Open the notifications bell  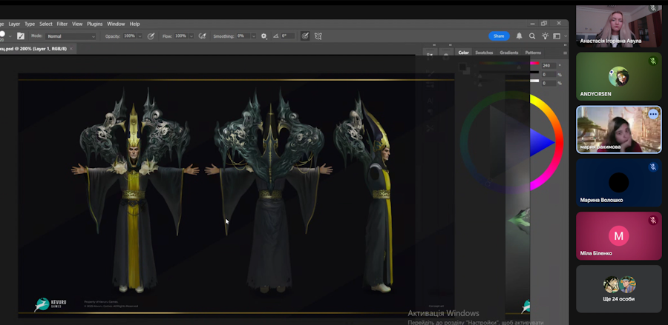coord(520,36)
